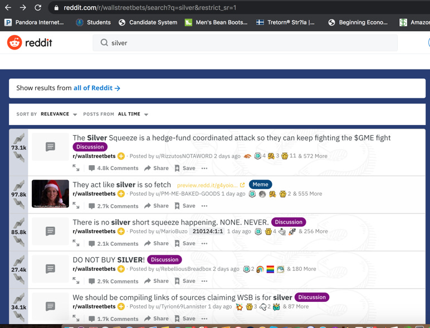Open user u/MarioBuzo profile
The image size is (430, 328).
click(172, 231)
